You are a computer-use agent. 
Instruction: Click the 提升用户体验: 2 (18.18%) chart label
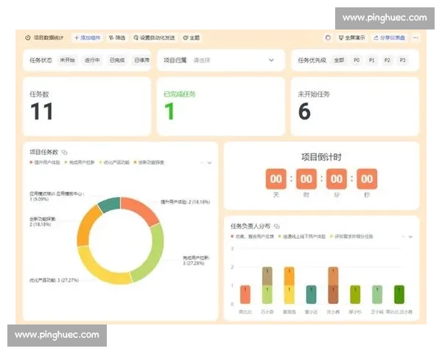pos(185,202)
